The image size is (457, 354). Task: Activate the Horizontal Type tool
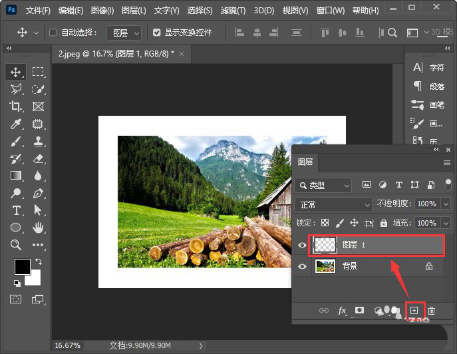(17, 210)
